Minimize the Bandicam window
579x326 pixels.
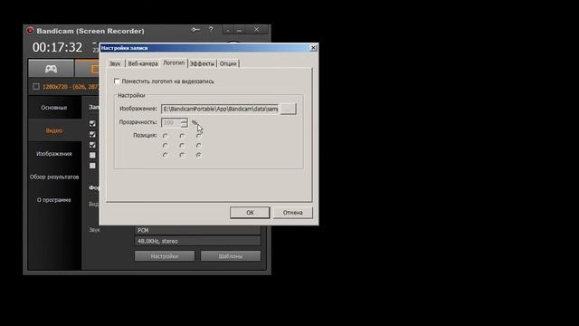pos(239,30)
